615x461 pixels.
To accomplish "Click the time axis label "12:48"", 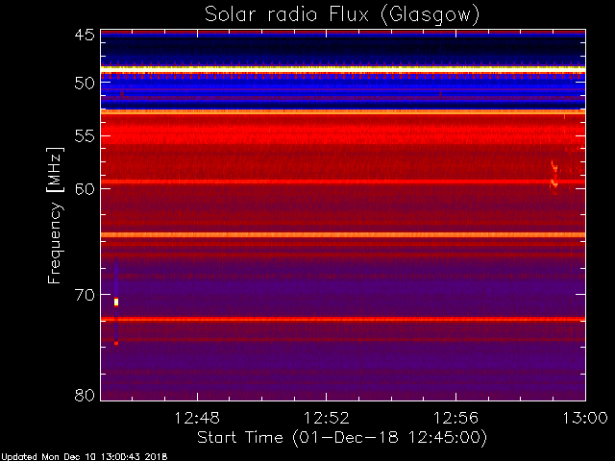I will click(x=197, y=418).
